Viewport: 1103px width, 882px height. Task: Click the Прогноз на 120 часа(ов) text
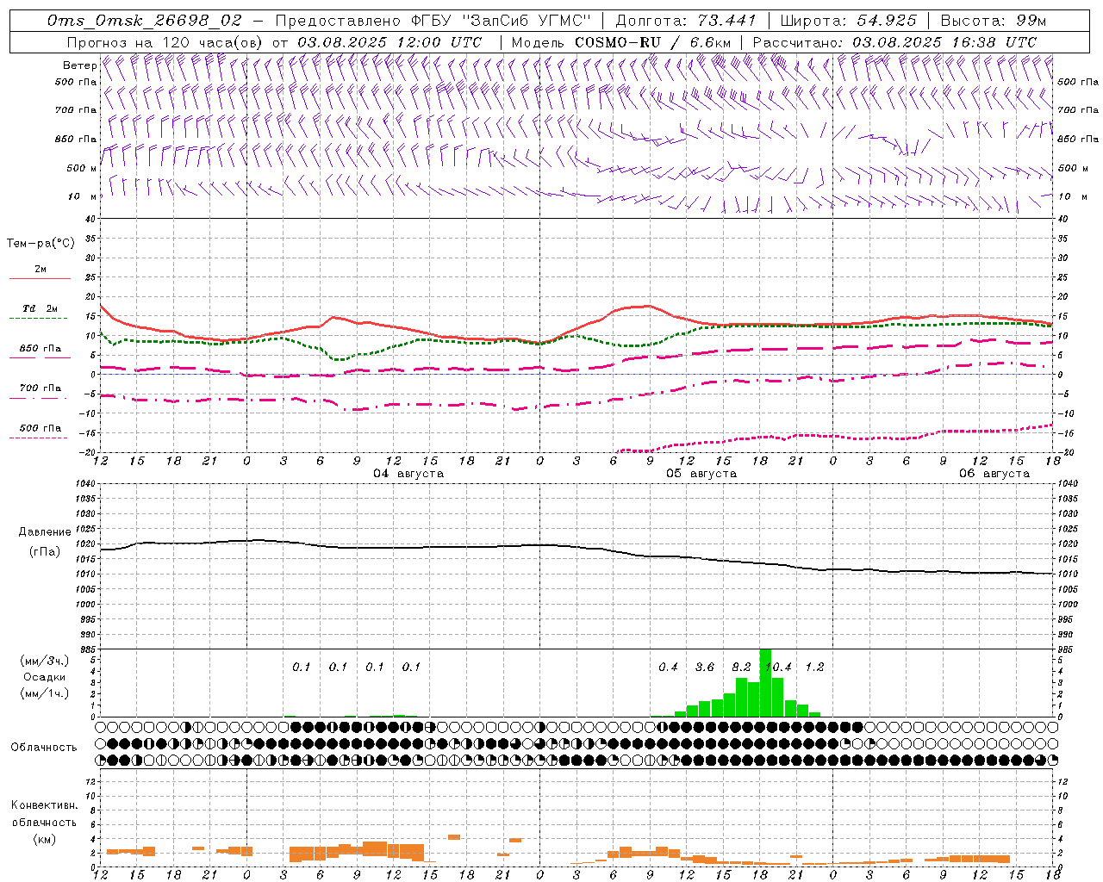(x=165, y=41)
